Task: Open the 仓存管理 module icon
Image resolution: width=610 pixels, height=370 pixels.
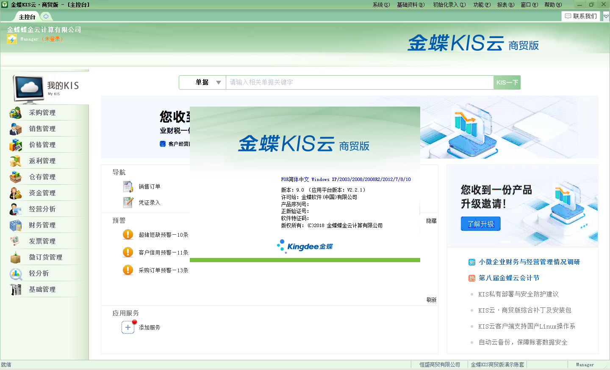Action: [16, 177]
